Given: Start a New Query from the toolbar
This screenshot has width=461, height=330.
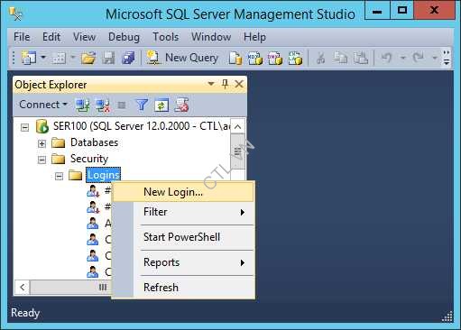Looking at the screenshot, I should pos(182,58).
